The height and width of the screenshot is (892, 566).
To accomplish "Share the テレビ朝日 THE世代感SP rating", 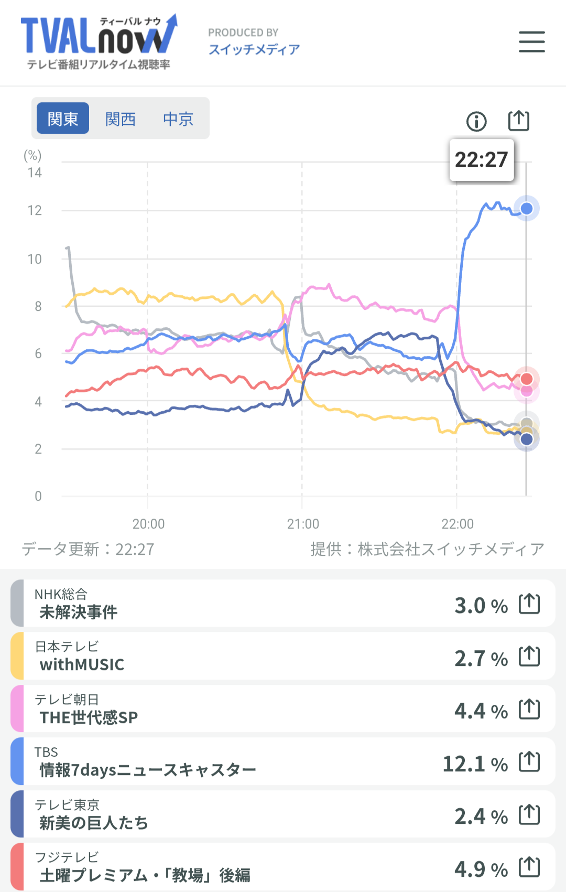I will [x=529, y=710].
